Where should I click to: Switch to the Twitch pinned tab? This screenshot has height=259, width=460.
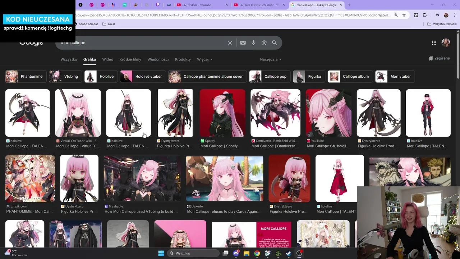(x=157, y=5)
